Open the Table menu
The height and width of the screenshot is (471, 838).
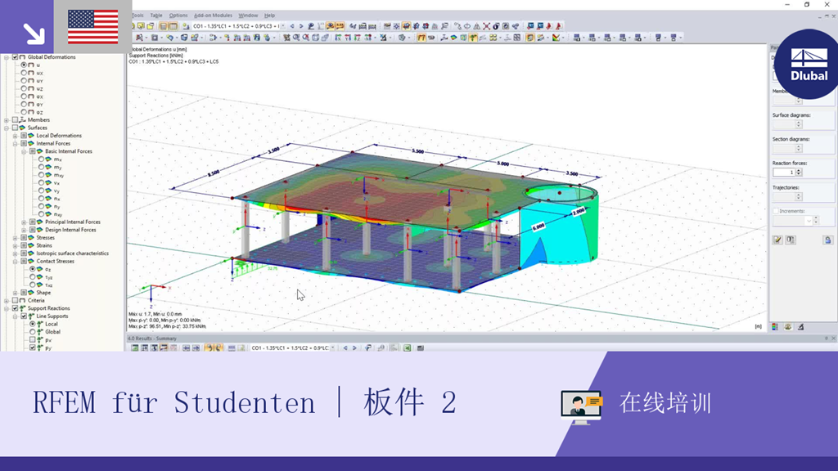point(156,16)
